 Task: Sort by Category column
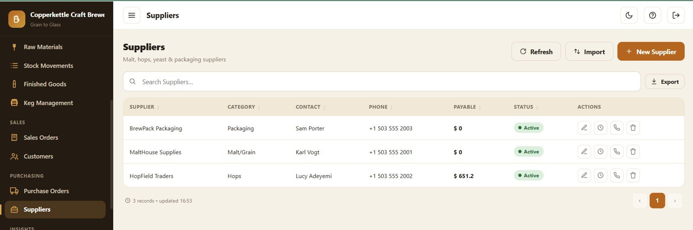click(244, 107)
